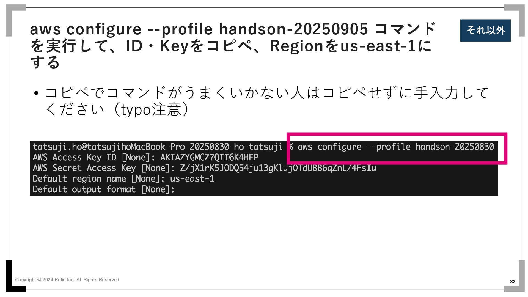Click the terminal line with aws configure --profile handson-20250830
The image size is (528, 297).
click(263, 147)
